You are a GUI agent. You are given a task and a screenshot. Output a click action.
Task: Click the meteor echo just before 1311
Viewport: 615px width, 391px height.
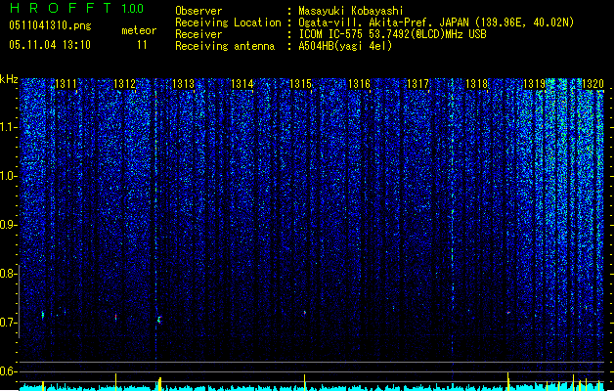pos(43,315)
